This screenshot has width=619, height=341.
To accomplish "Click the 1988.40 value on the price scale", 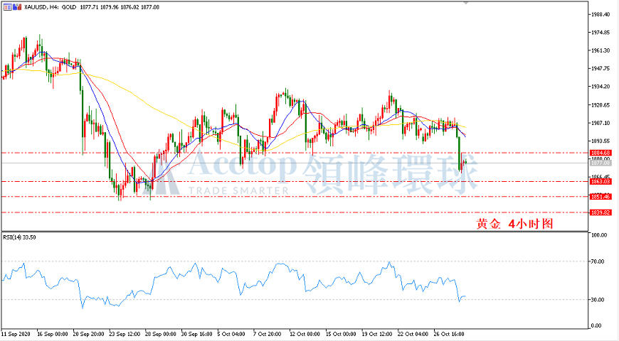I will (600, 14).
